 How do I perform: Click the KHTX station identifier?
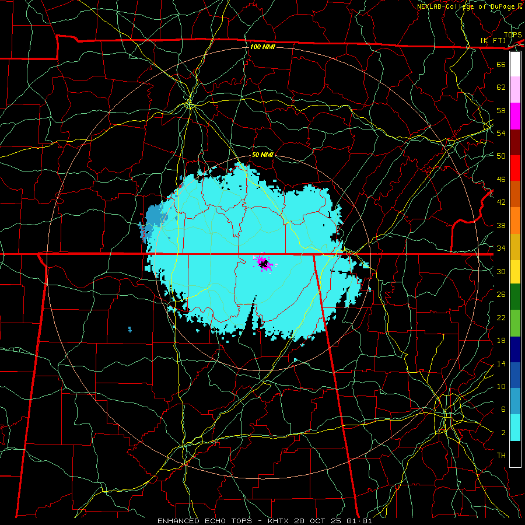point(279,521)
